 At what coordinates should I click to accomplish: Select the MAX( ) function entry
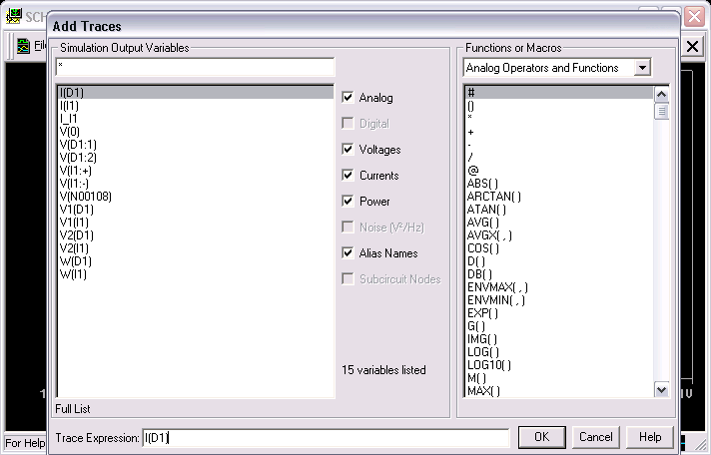(484, 391)
